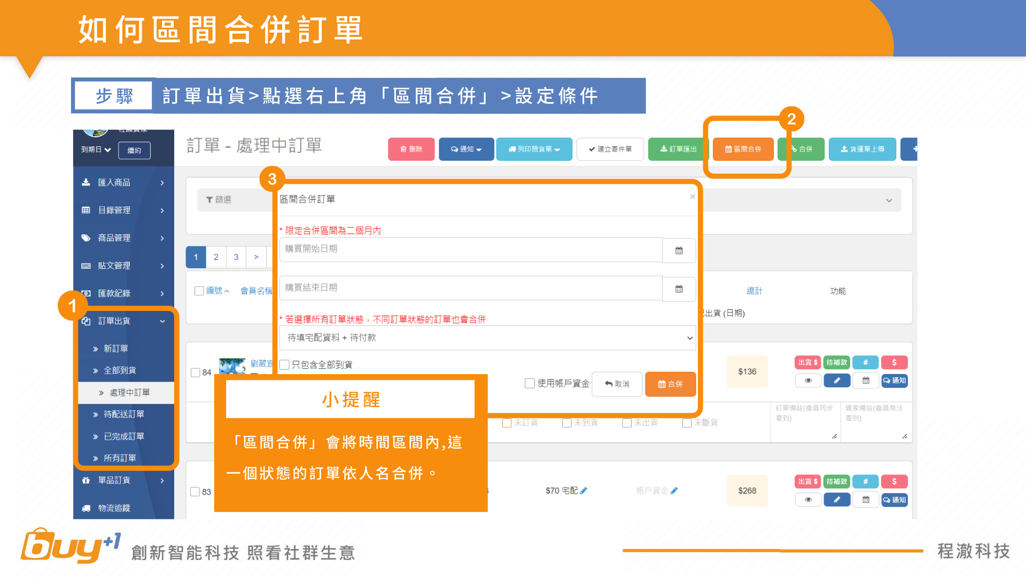
Task: Click the pencil edit icon on the $136 order
Action: pyautogui.click(x=837, y=380)
